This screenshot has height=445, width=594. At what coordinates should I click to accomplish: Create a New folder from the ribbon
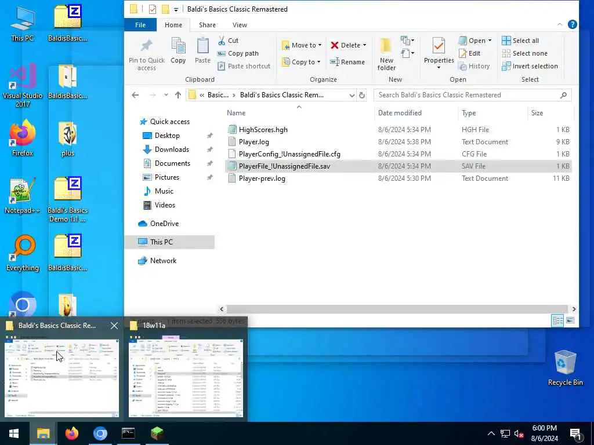386,54
